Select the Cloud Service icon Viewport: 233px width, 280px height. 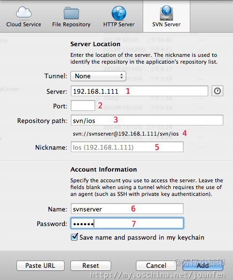[24, 12]
